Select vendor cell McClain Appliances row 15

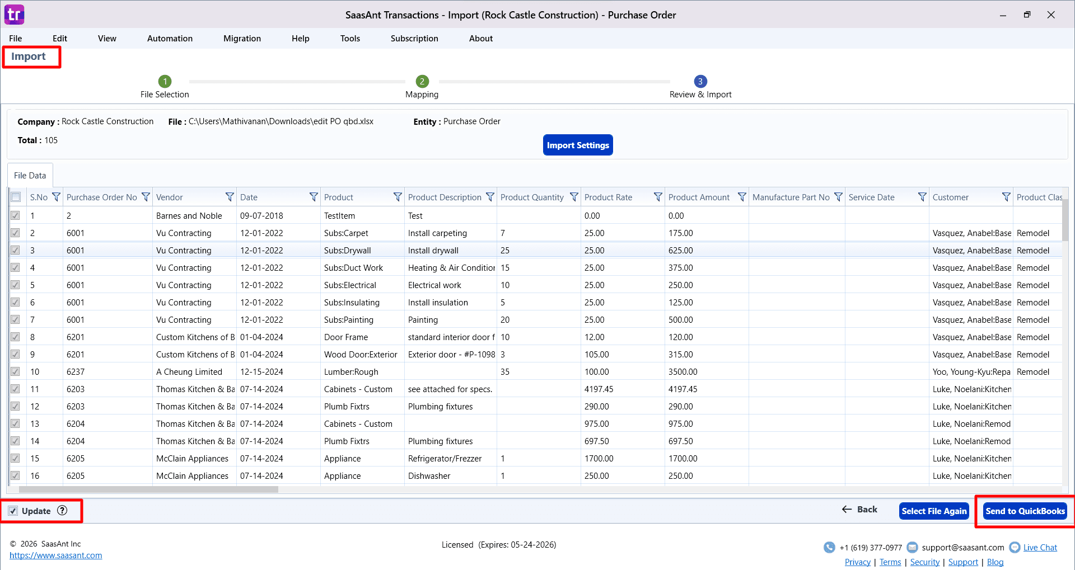[x=194, y=458]
